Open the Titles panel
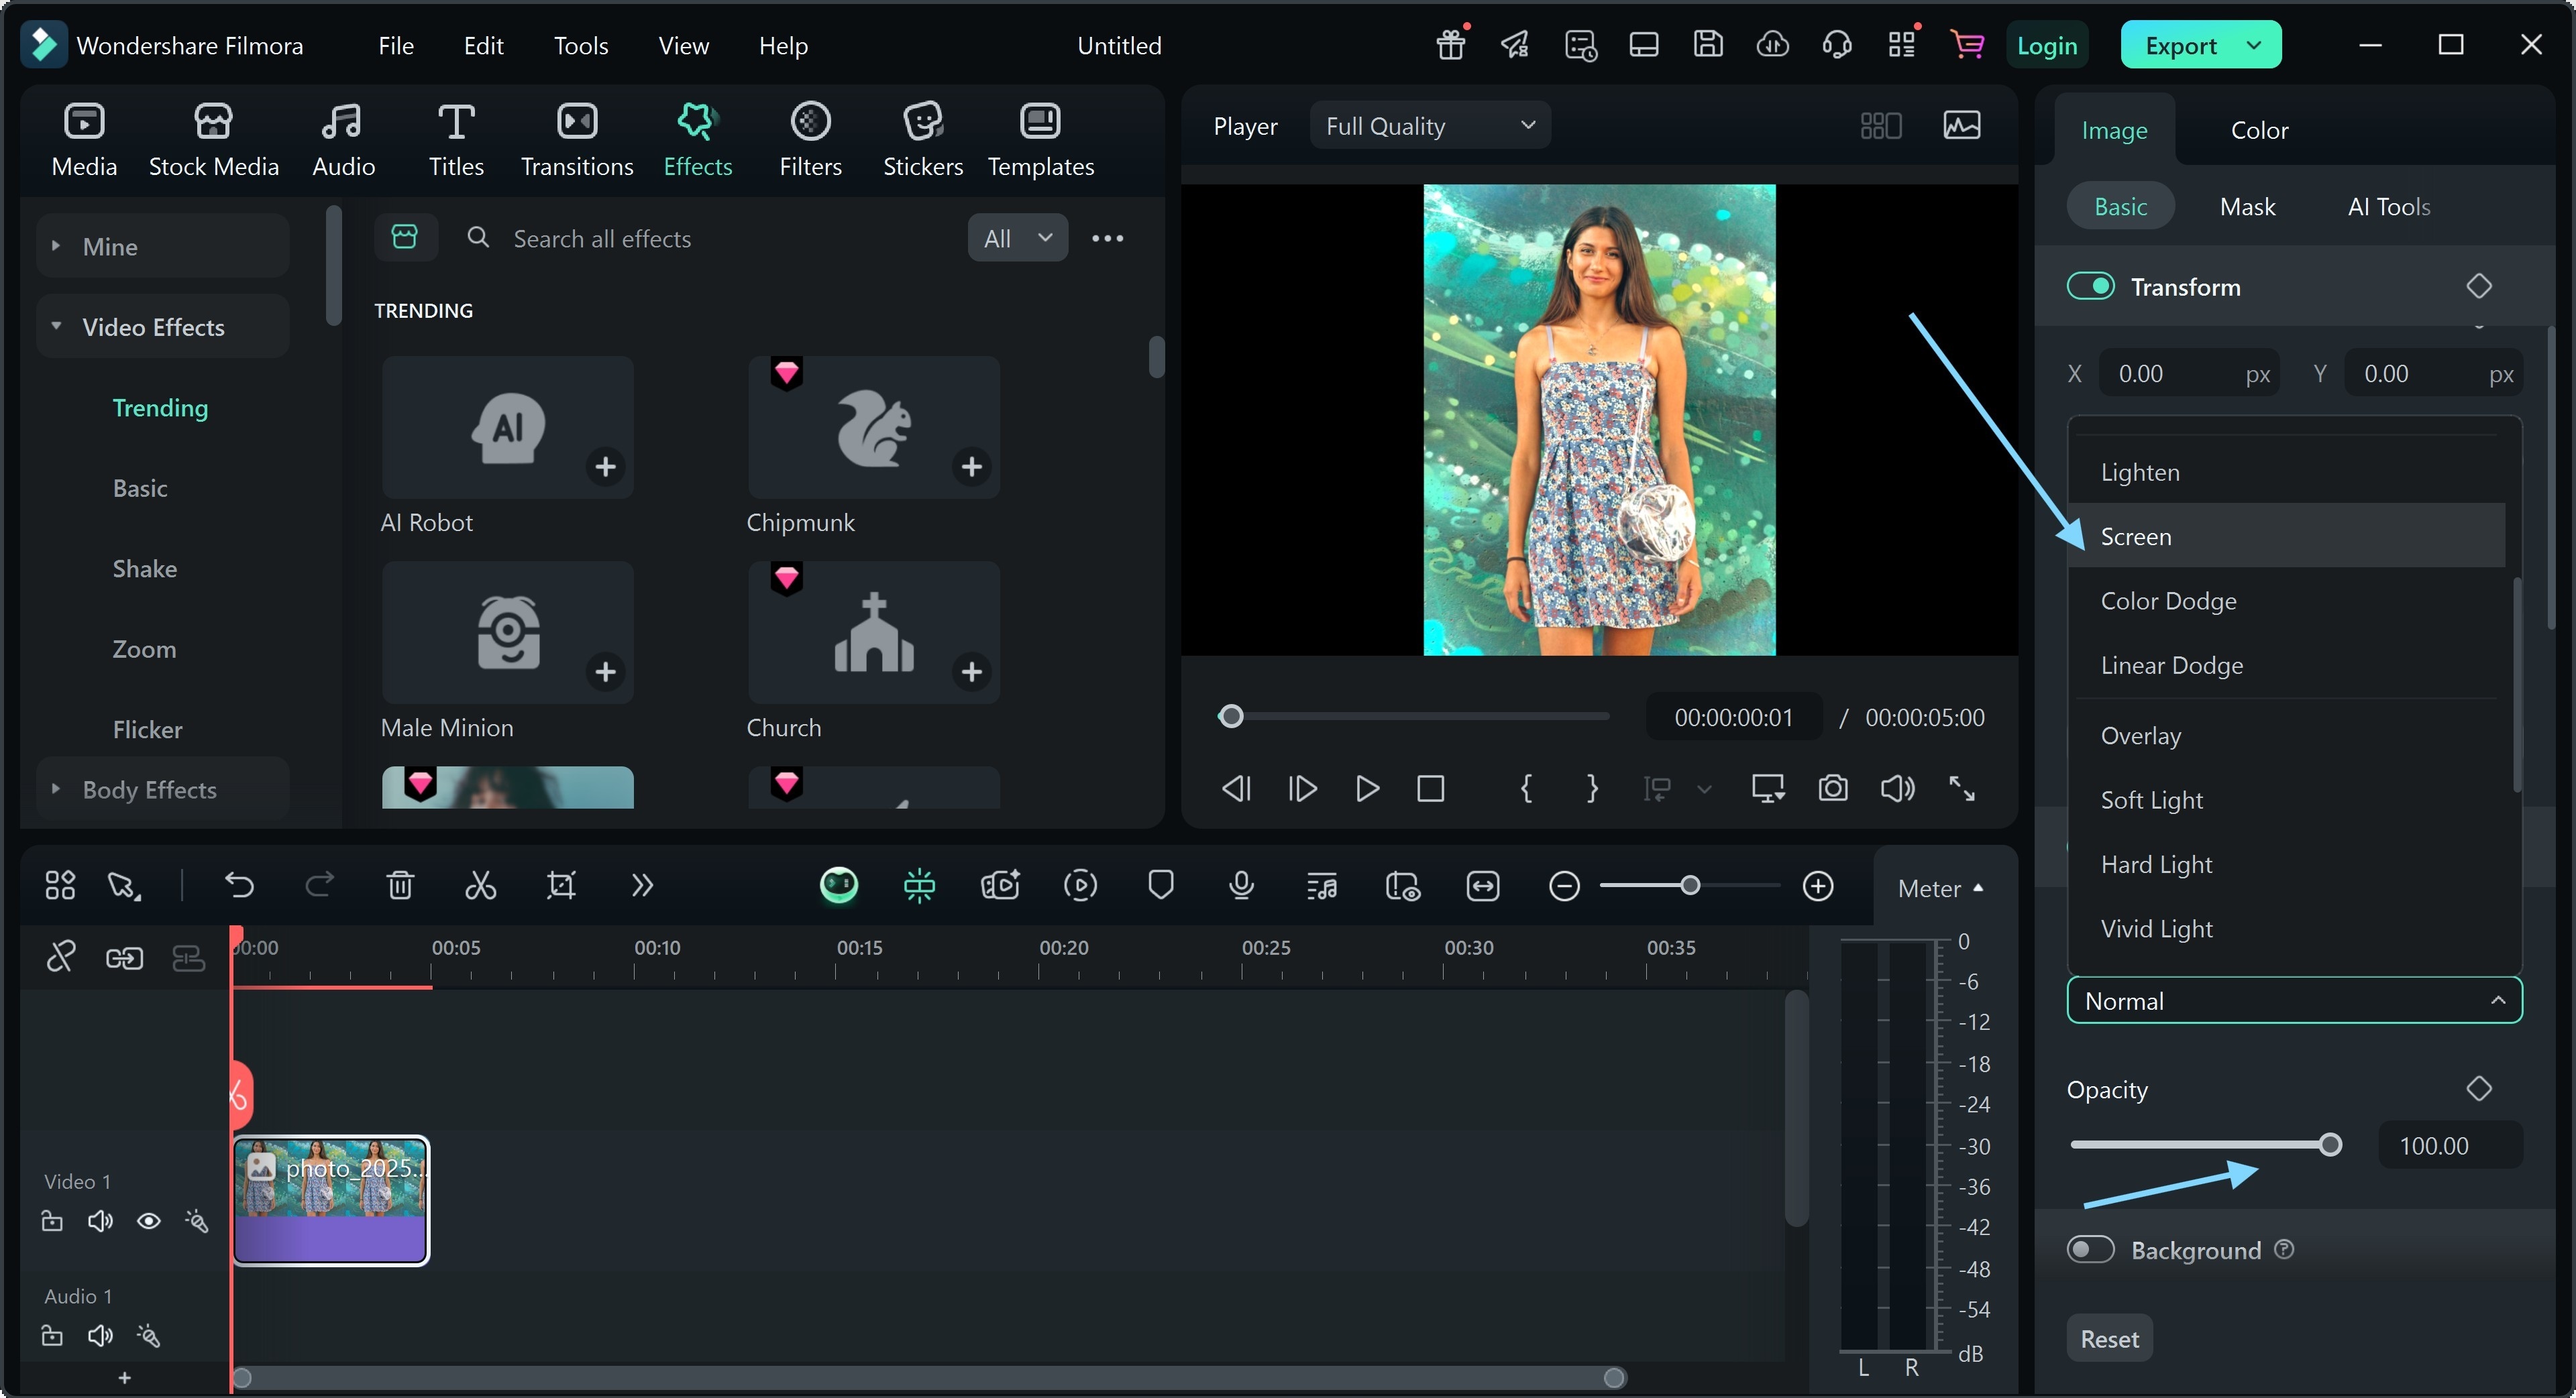The width and height of the screenshot is (2576, 1398). pyautogui.click(x=456, y=140)
